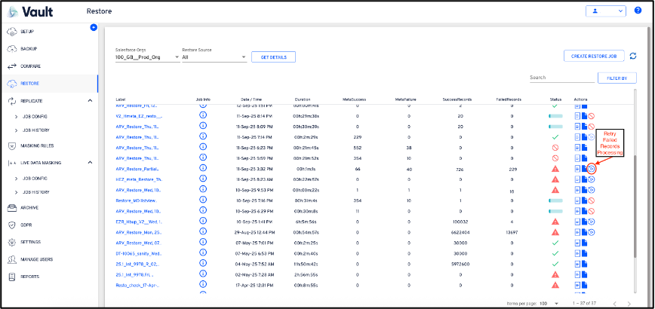Click the collapse sidebar circular arrow icon

coord(94,27)
